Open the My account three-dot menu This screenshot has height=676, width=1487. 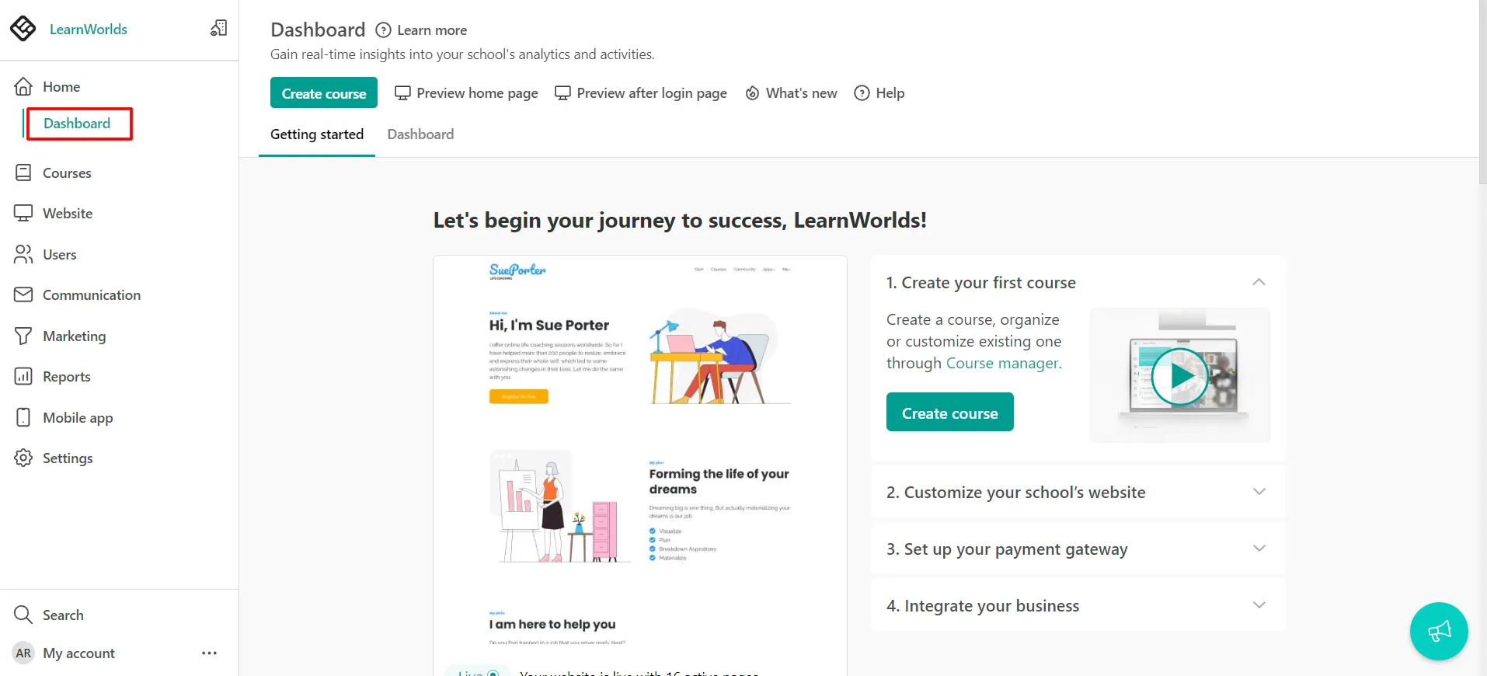pyautogui.click(x=208, y=653)
